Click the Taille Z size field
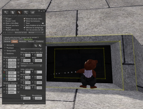143x109 pixels. point(12,79)
